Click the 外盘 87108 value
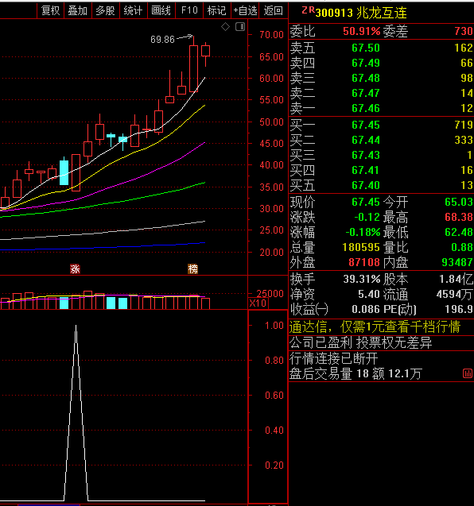This screenshot has height=506, width=474. point(364,262)
